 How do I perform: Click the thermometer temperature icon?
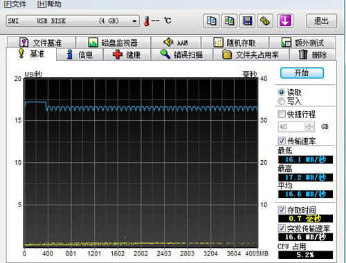point(146,21)
